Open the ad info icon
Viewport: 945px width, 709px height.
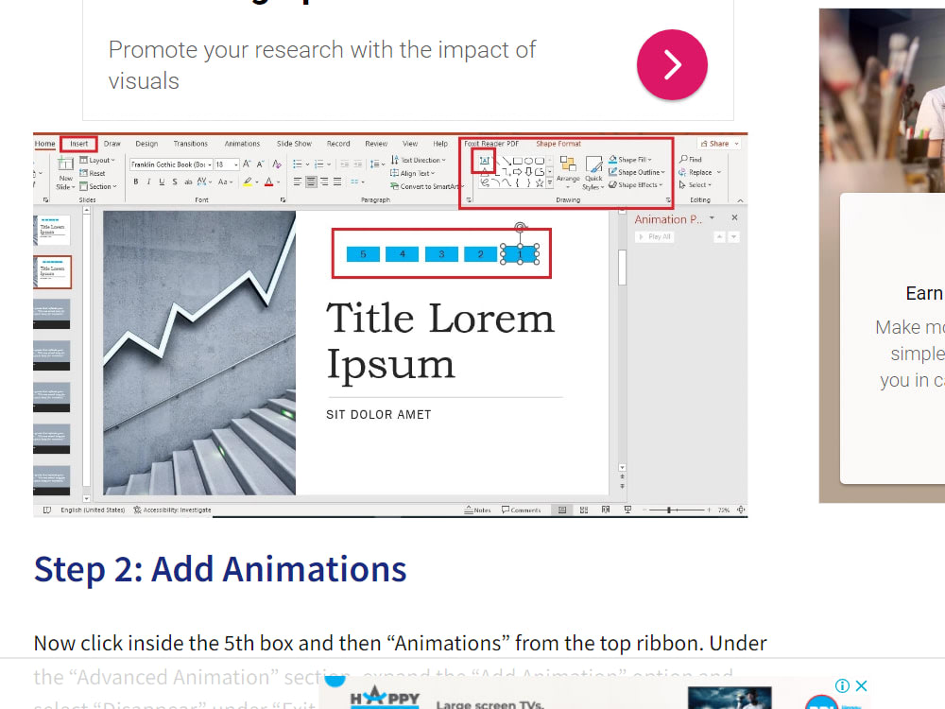842,685
